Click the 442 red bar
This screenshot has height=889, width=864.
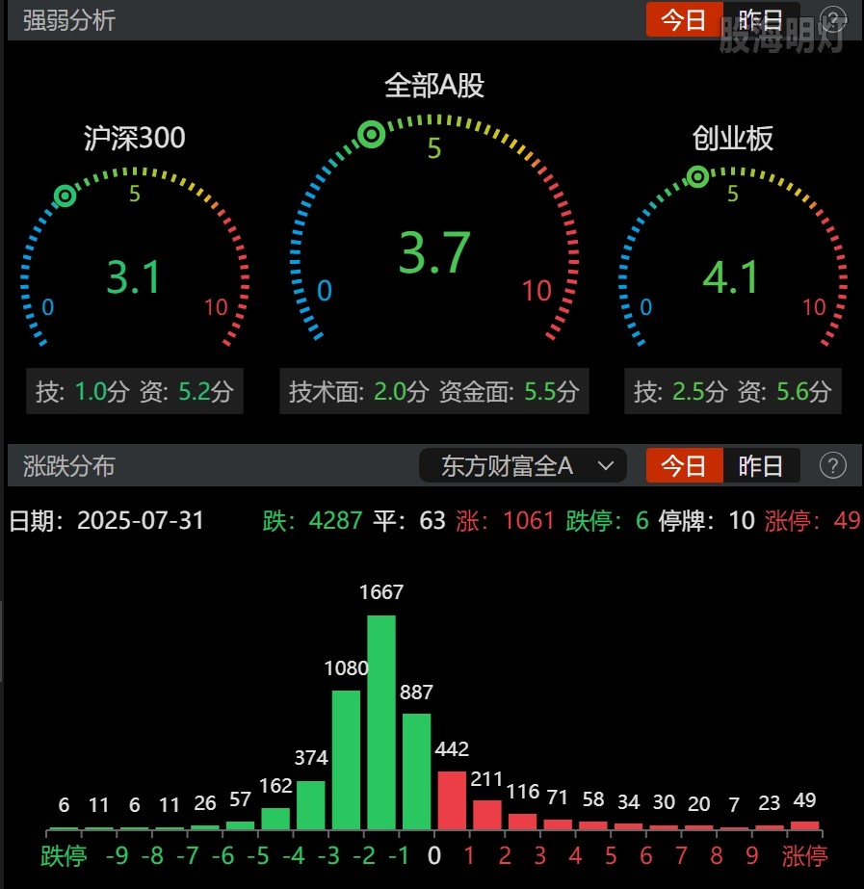coord(452,800)
